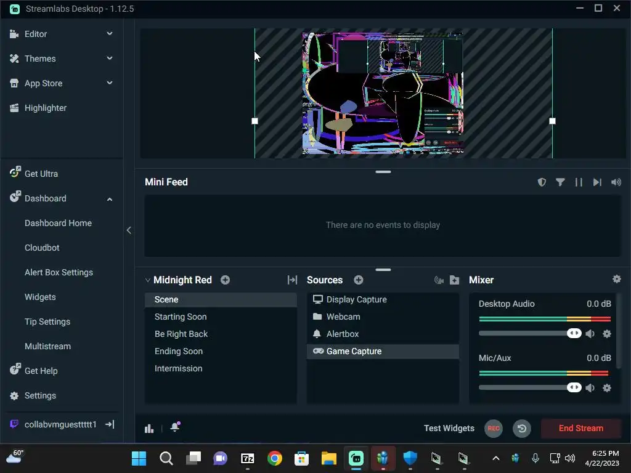
Task: Collapse the sidebar with the left arrow
Action: click(x=129, y=230)
